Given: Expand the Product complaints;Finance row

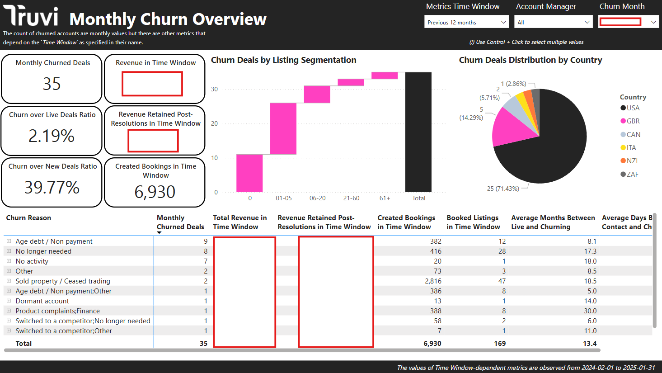Looking at the screenshot, I should coord(9,311).
